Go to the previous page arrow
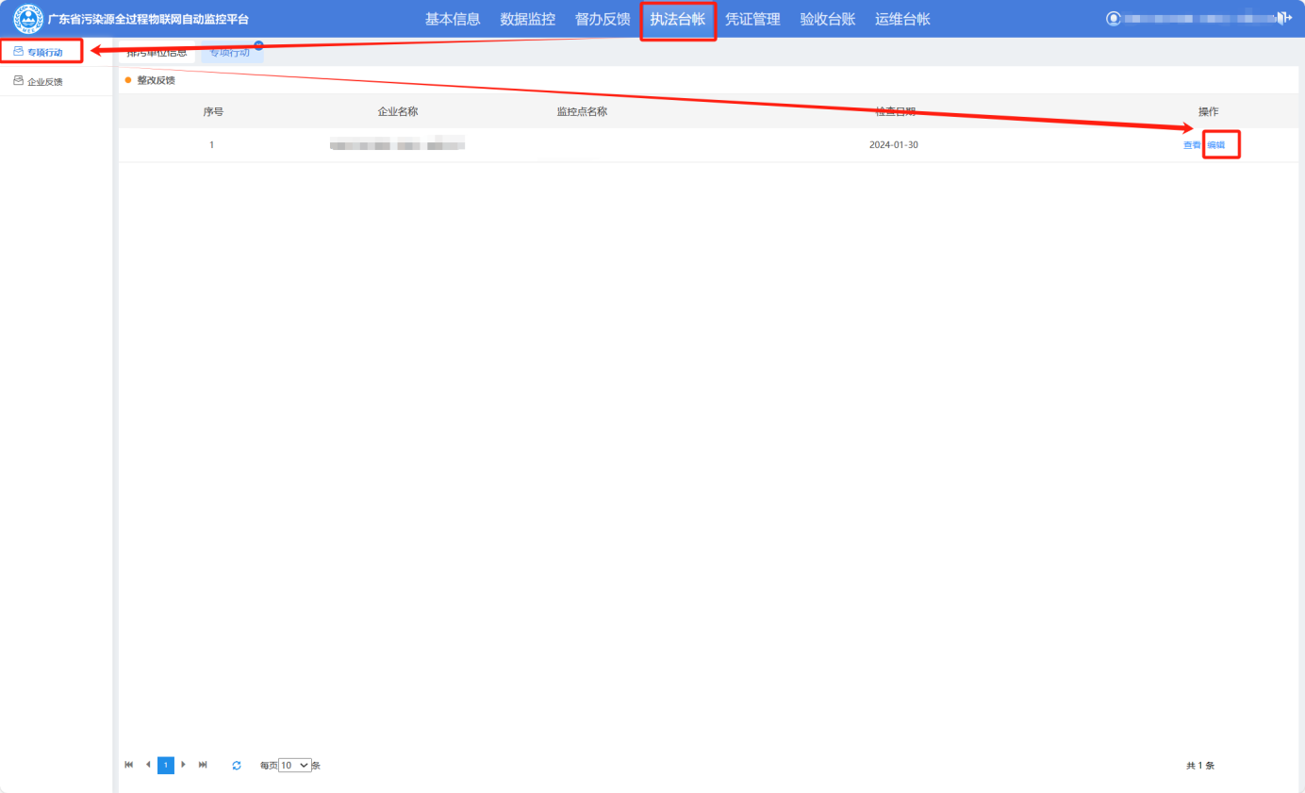 pyautogui.click(x=148, y=765)
